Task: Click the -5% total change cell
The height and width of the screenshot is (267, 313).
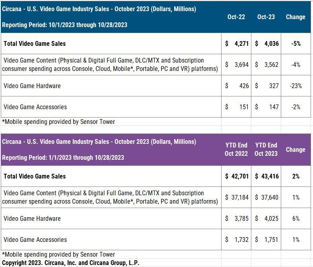Action: pos(296,43)
